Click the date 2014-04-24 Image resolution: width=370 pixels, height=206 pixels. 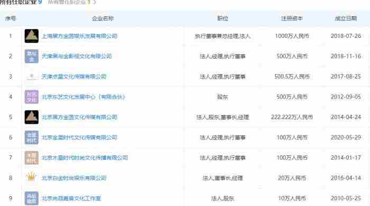[x=346, y=117]
